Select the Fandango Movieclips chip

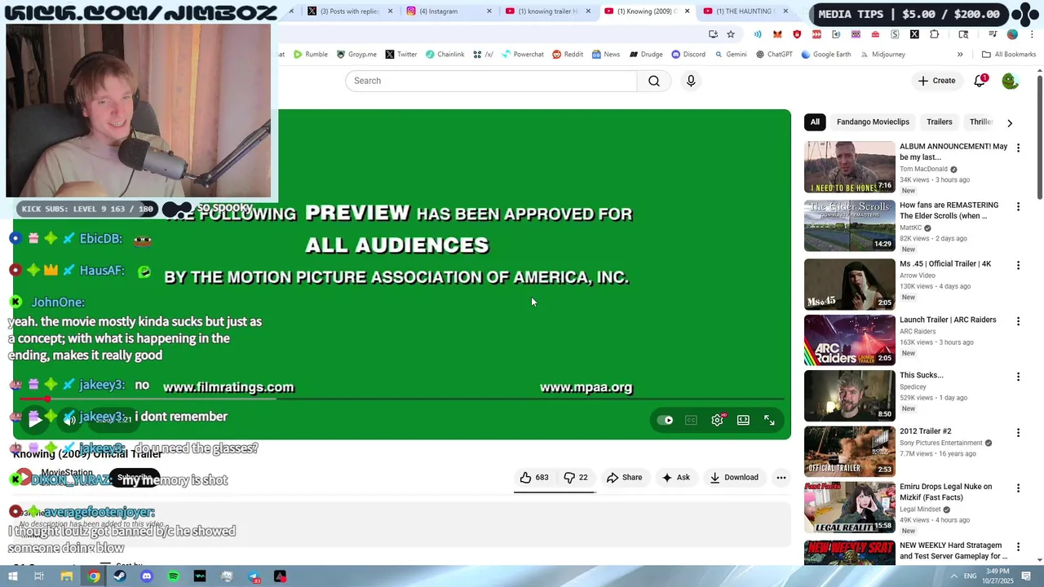873,122
